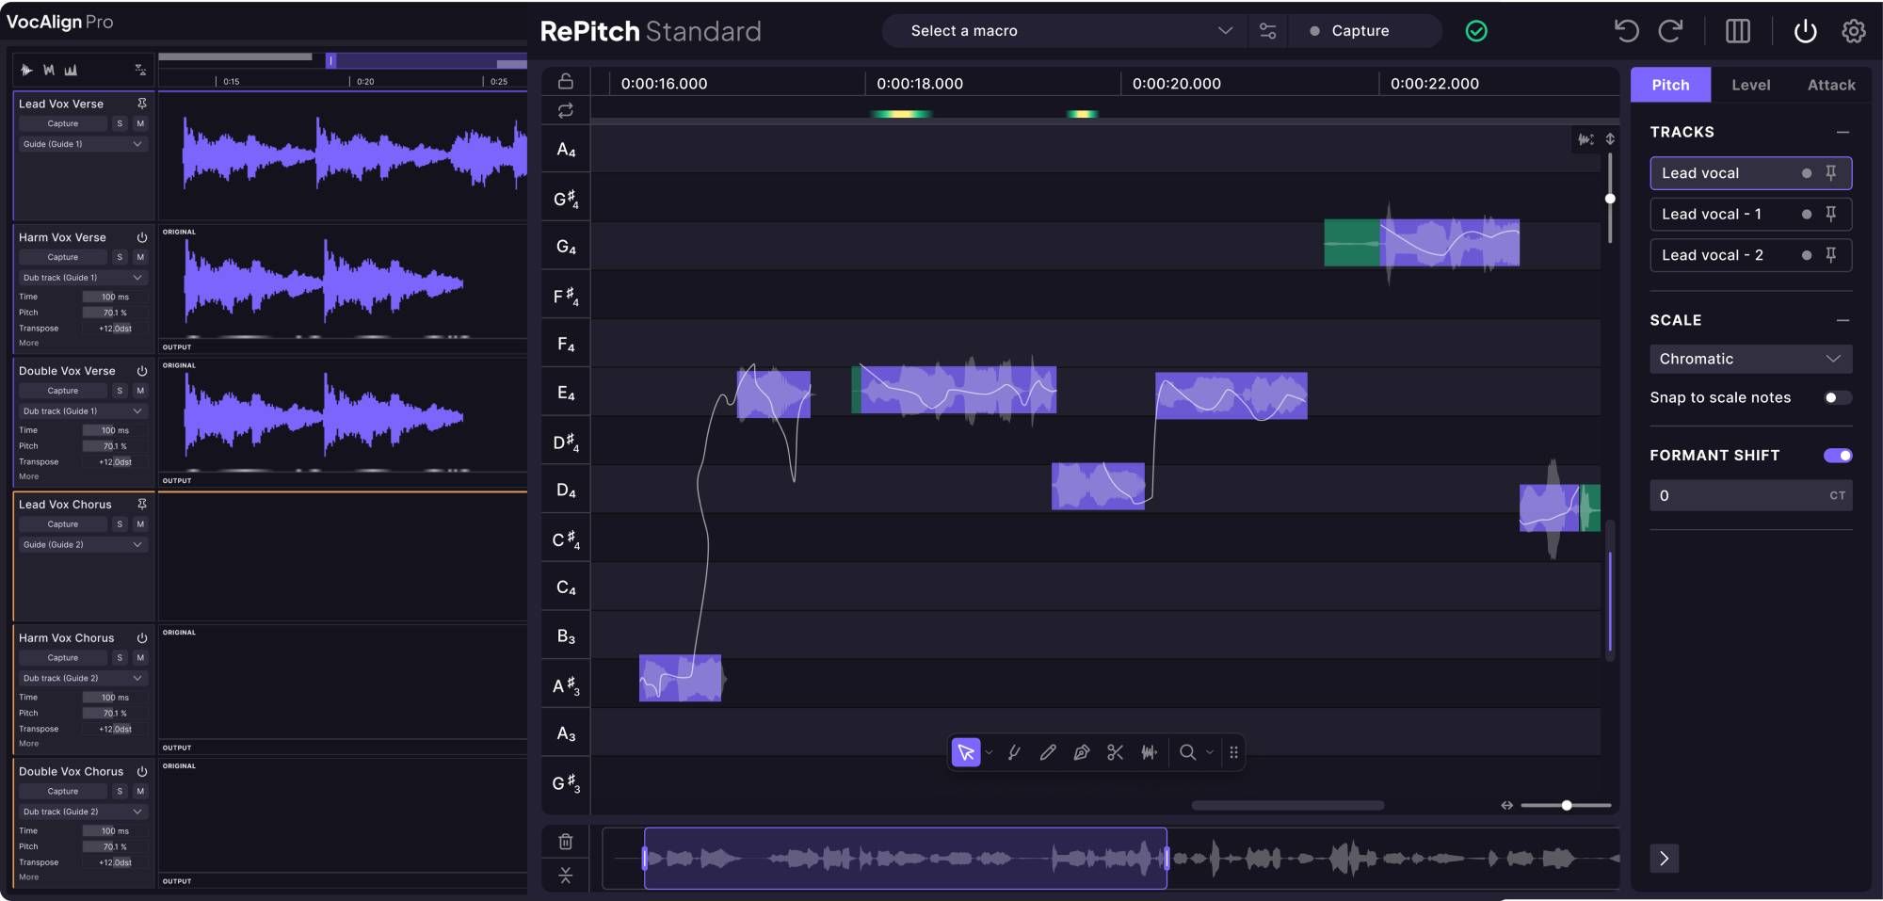Select the arrow pointer tool
This screenshot has height=901, width=1883.
click(966, 752)
